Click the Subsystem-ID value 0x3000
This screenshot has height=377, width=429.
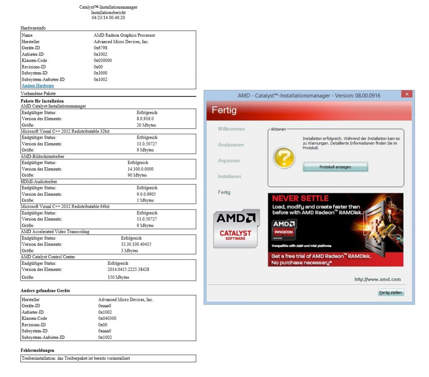(x=100, y=73)
